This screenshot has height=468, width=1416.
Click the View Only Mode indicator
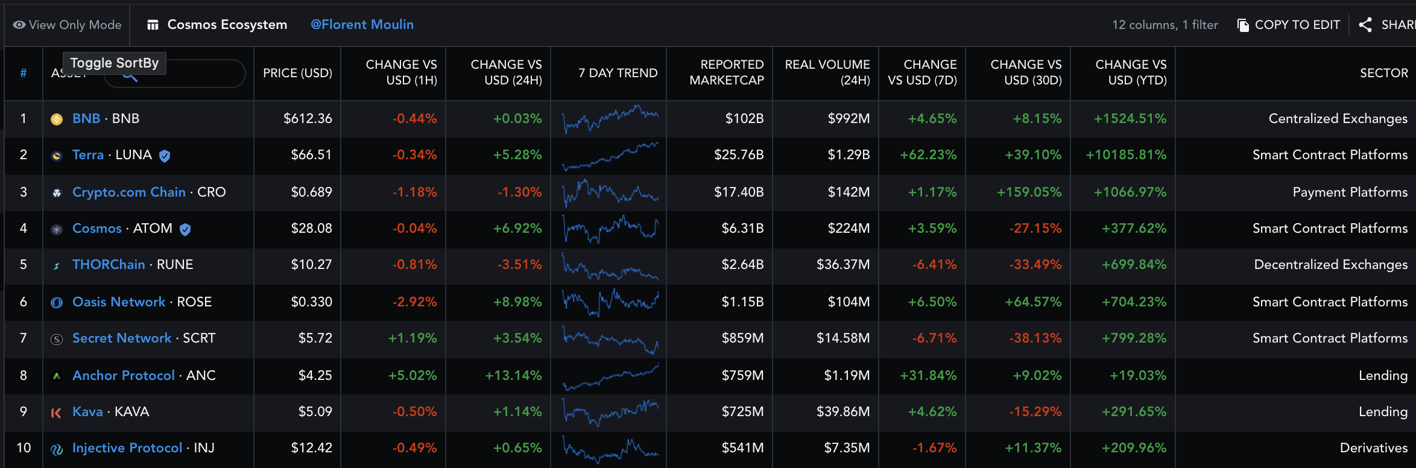(68, 25)
